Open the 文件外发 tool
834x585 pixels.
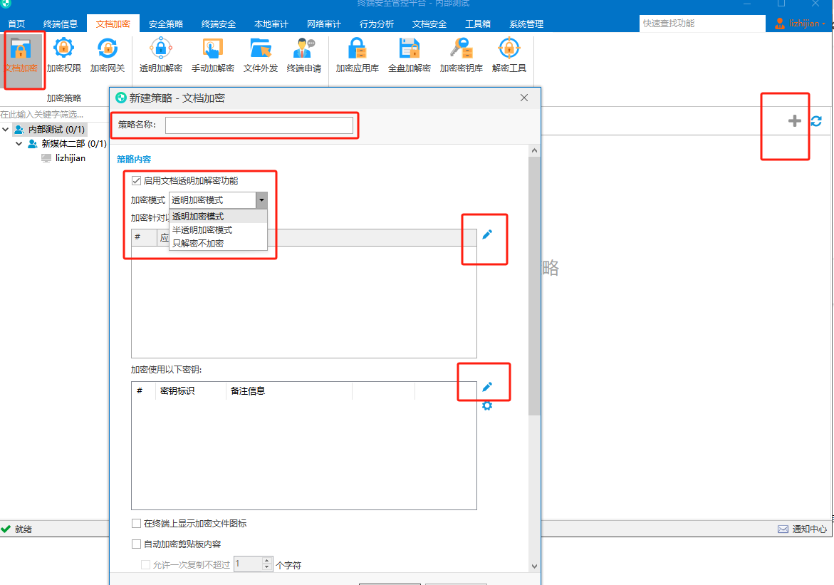coord(261,56)
